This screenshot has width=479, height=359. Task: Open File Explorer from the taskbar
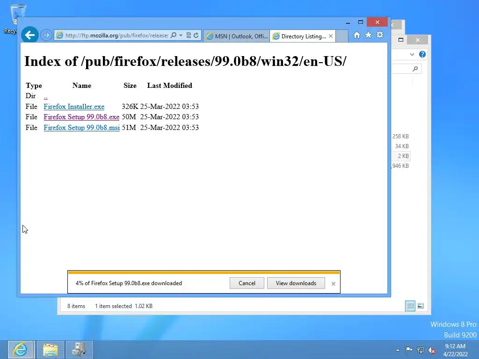coord(51,350)
